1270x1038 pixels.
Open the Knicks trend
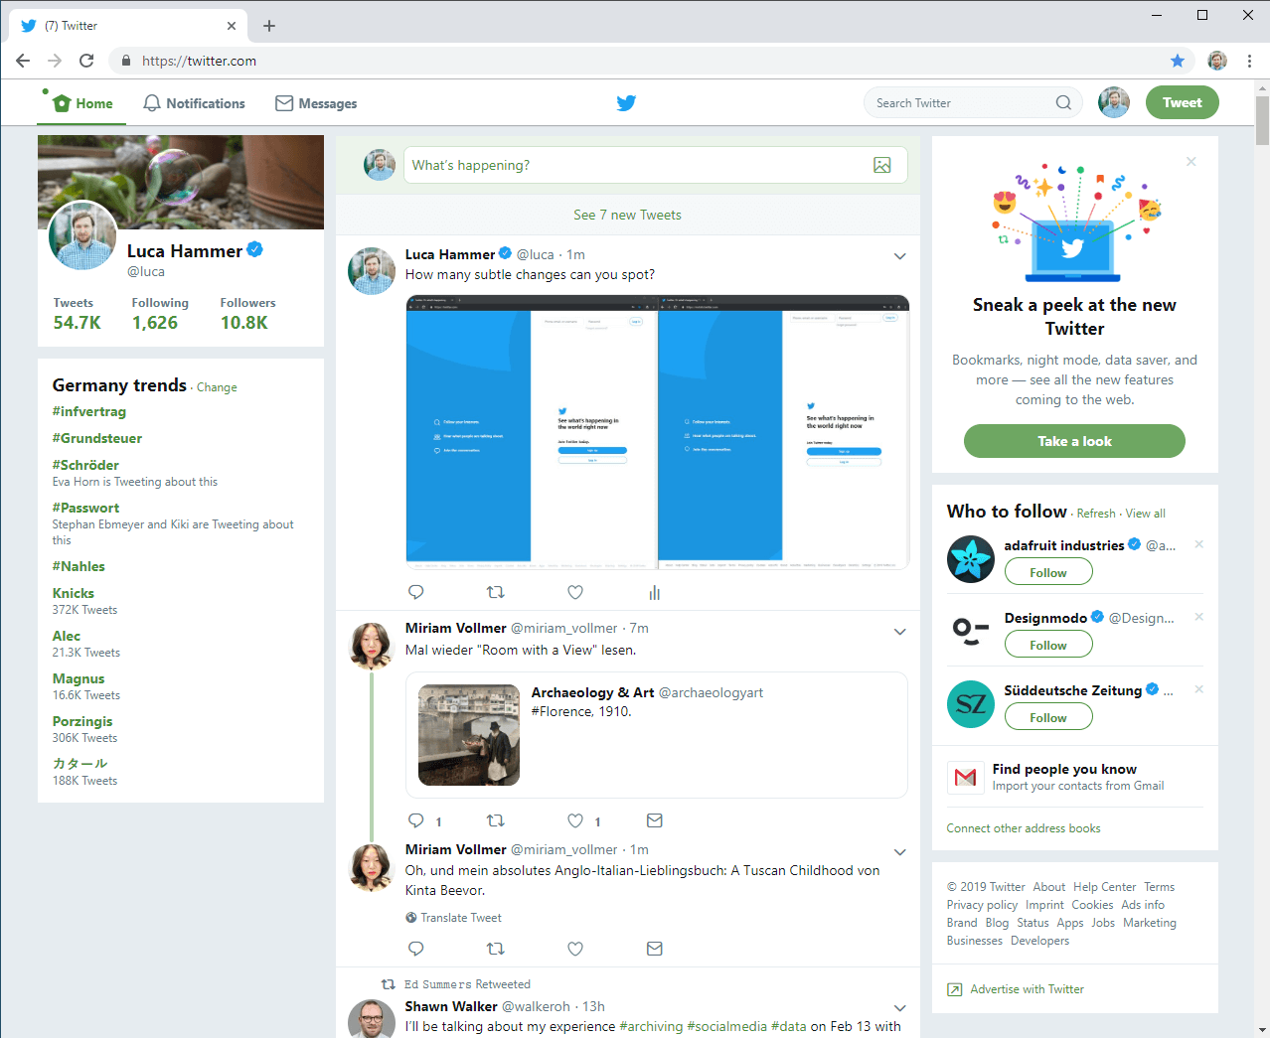[74, 593]
